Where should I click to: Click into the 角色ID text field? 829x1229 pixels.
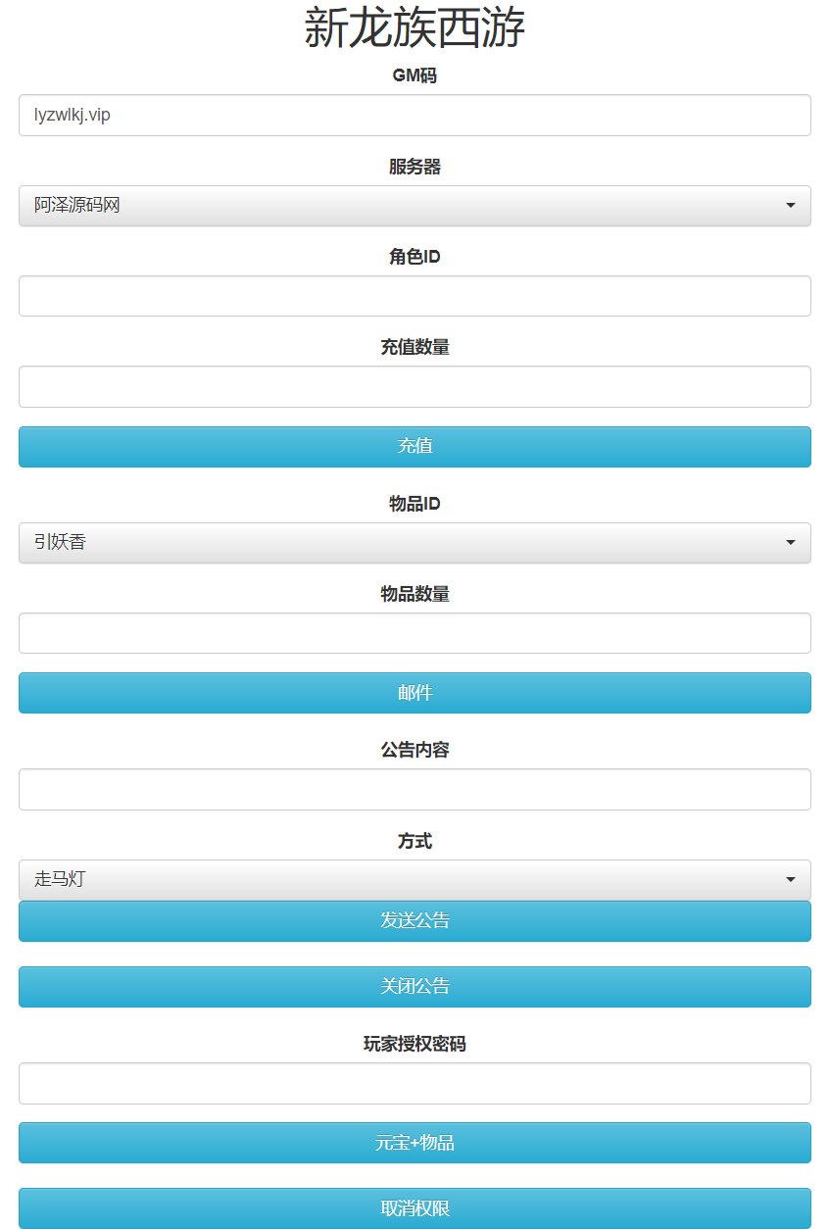click(414, 296)
